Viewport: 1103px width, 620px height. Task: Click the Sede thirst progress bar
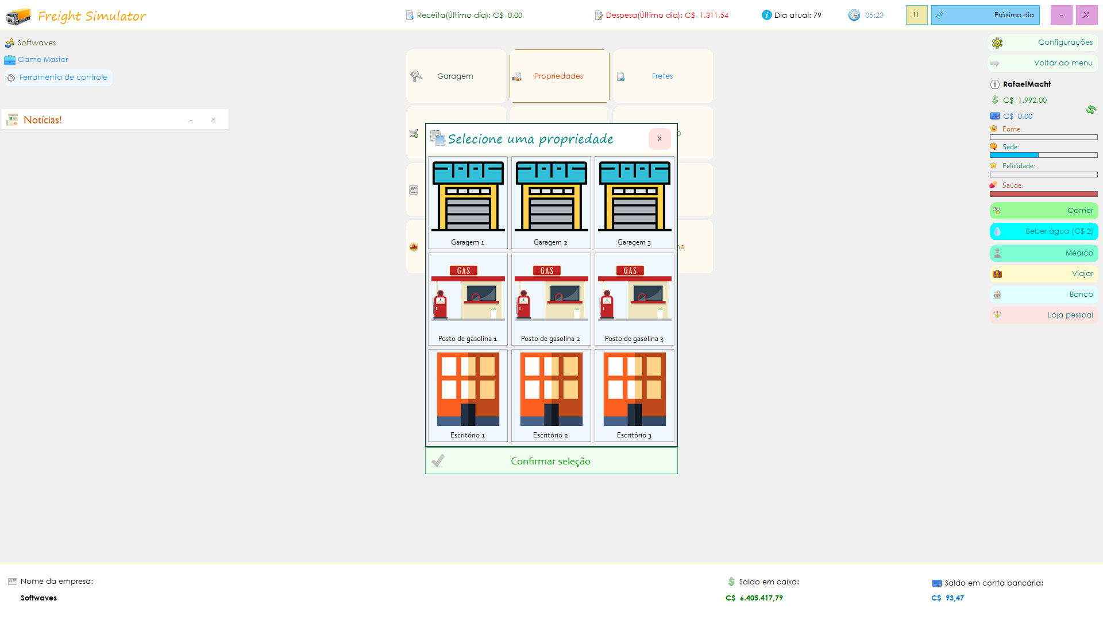1043,155
